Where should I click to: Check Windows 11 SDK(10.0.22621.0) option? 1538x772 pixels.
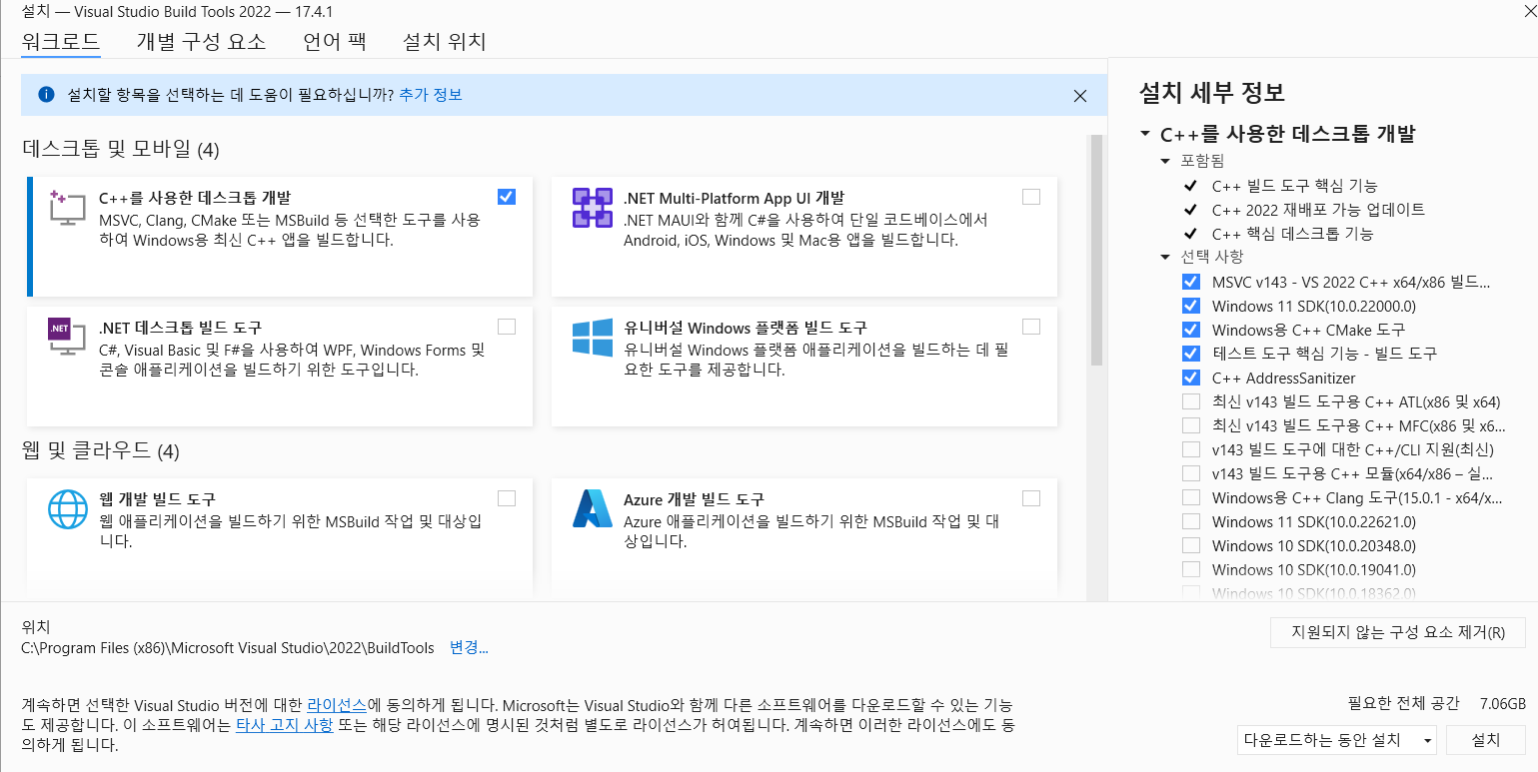(1190, 521)
